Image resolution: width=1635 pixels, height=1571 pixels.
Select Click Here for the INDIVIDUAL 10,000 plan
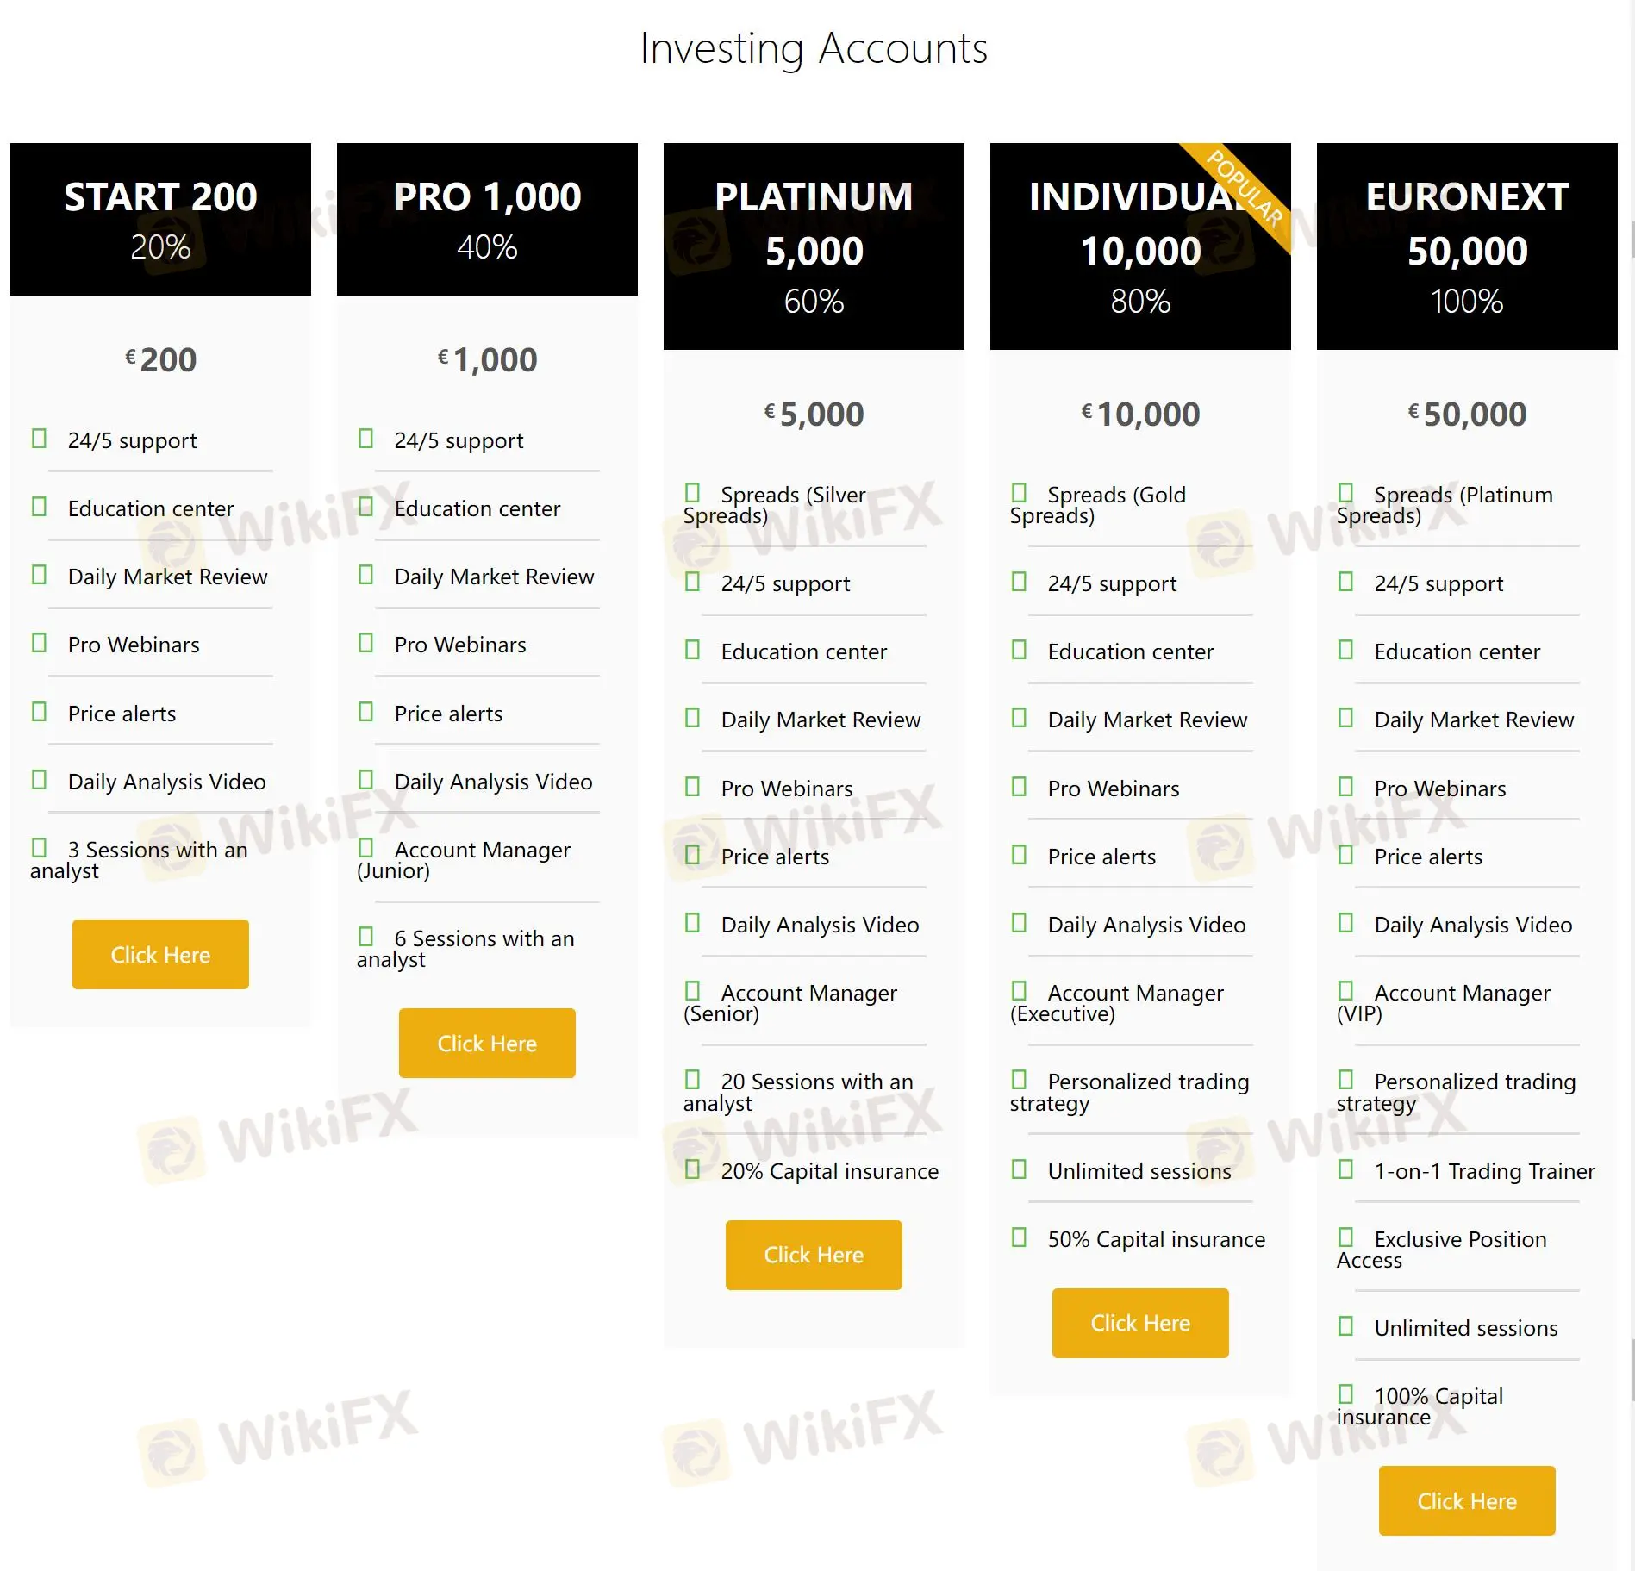click(x=1140, y=1323)
